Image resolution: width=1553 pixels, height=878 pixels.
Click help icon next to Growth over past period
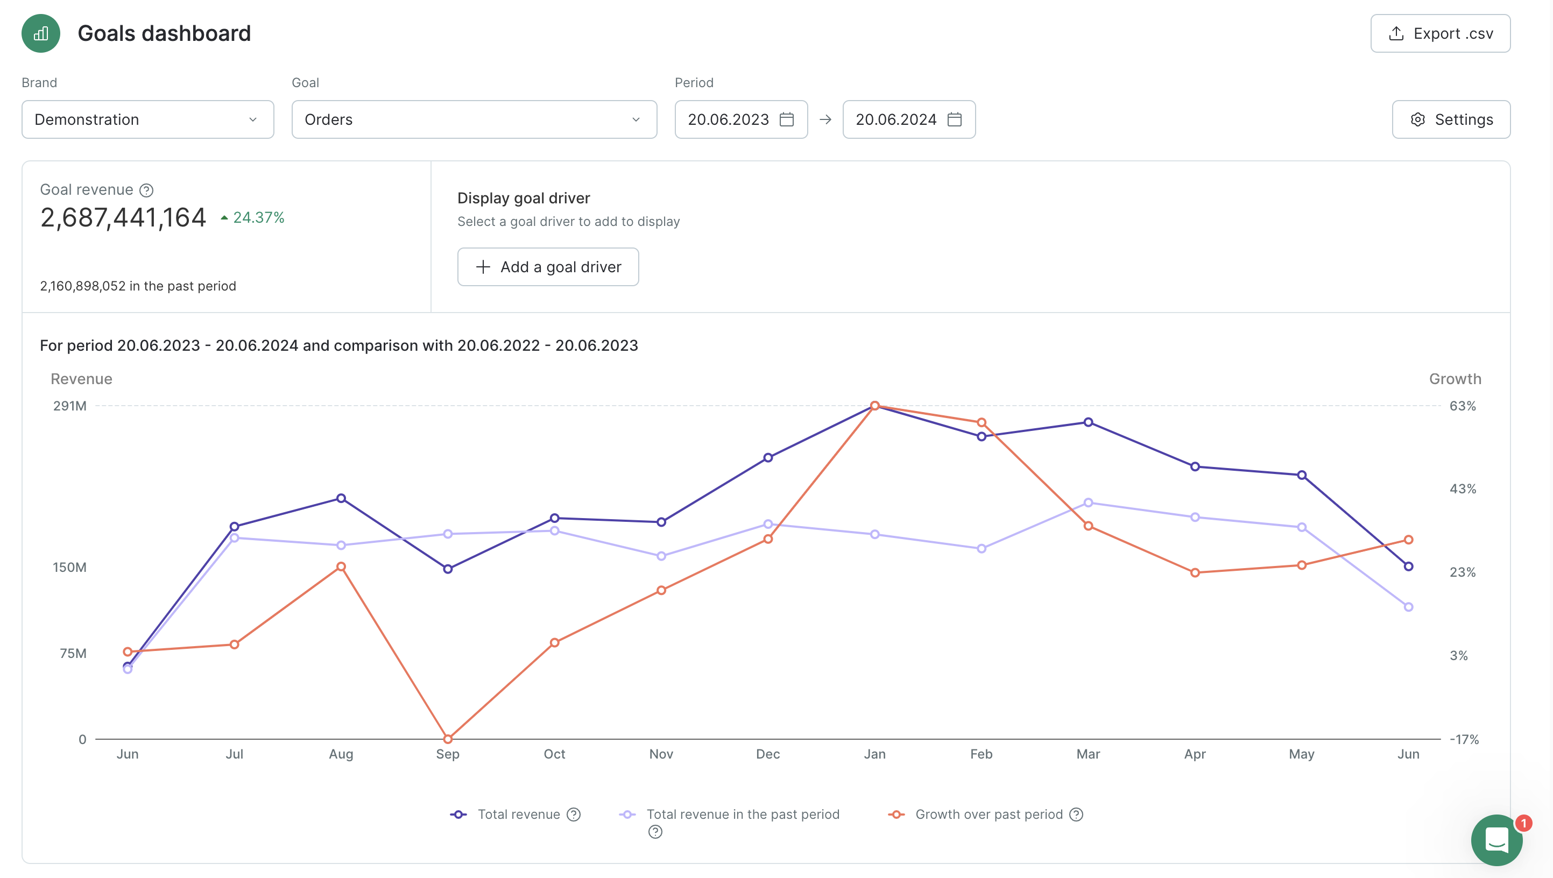tap(1077, 815)
